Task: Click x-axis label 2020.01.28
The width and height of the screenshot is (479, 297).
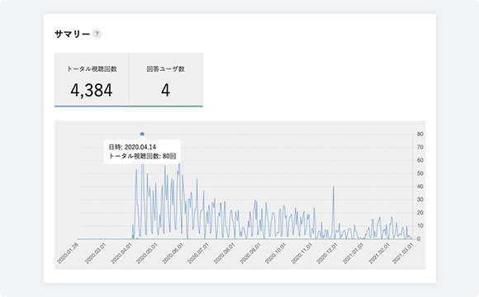Action: (x=68, y=253)
